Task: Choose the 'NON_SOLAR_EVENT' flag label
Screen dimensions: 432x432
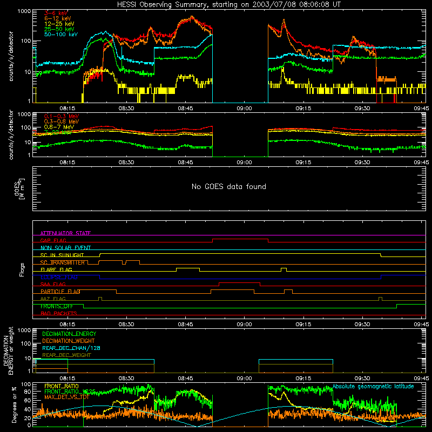Action: click(65, 248)
